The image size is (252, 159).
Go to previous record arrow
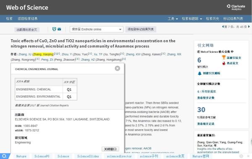coord(223,27)
